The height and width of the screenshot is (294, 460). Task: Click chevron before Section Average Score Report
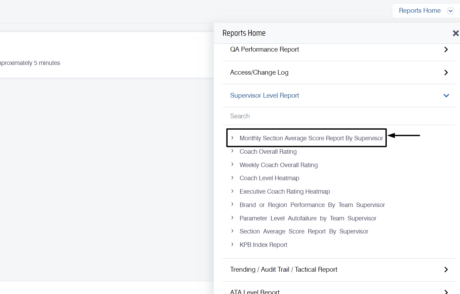[232, 231]
